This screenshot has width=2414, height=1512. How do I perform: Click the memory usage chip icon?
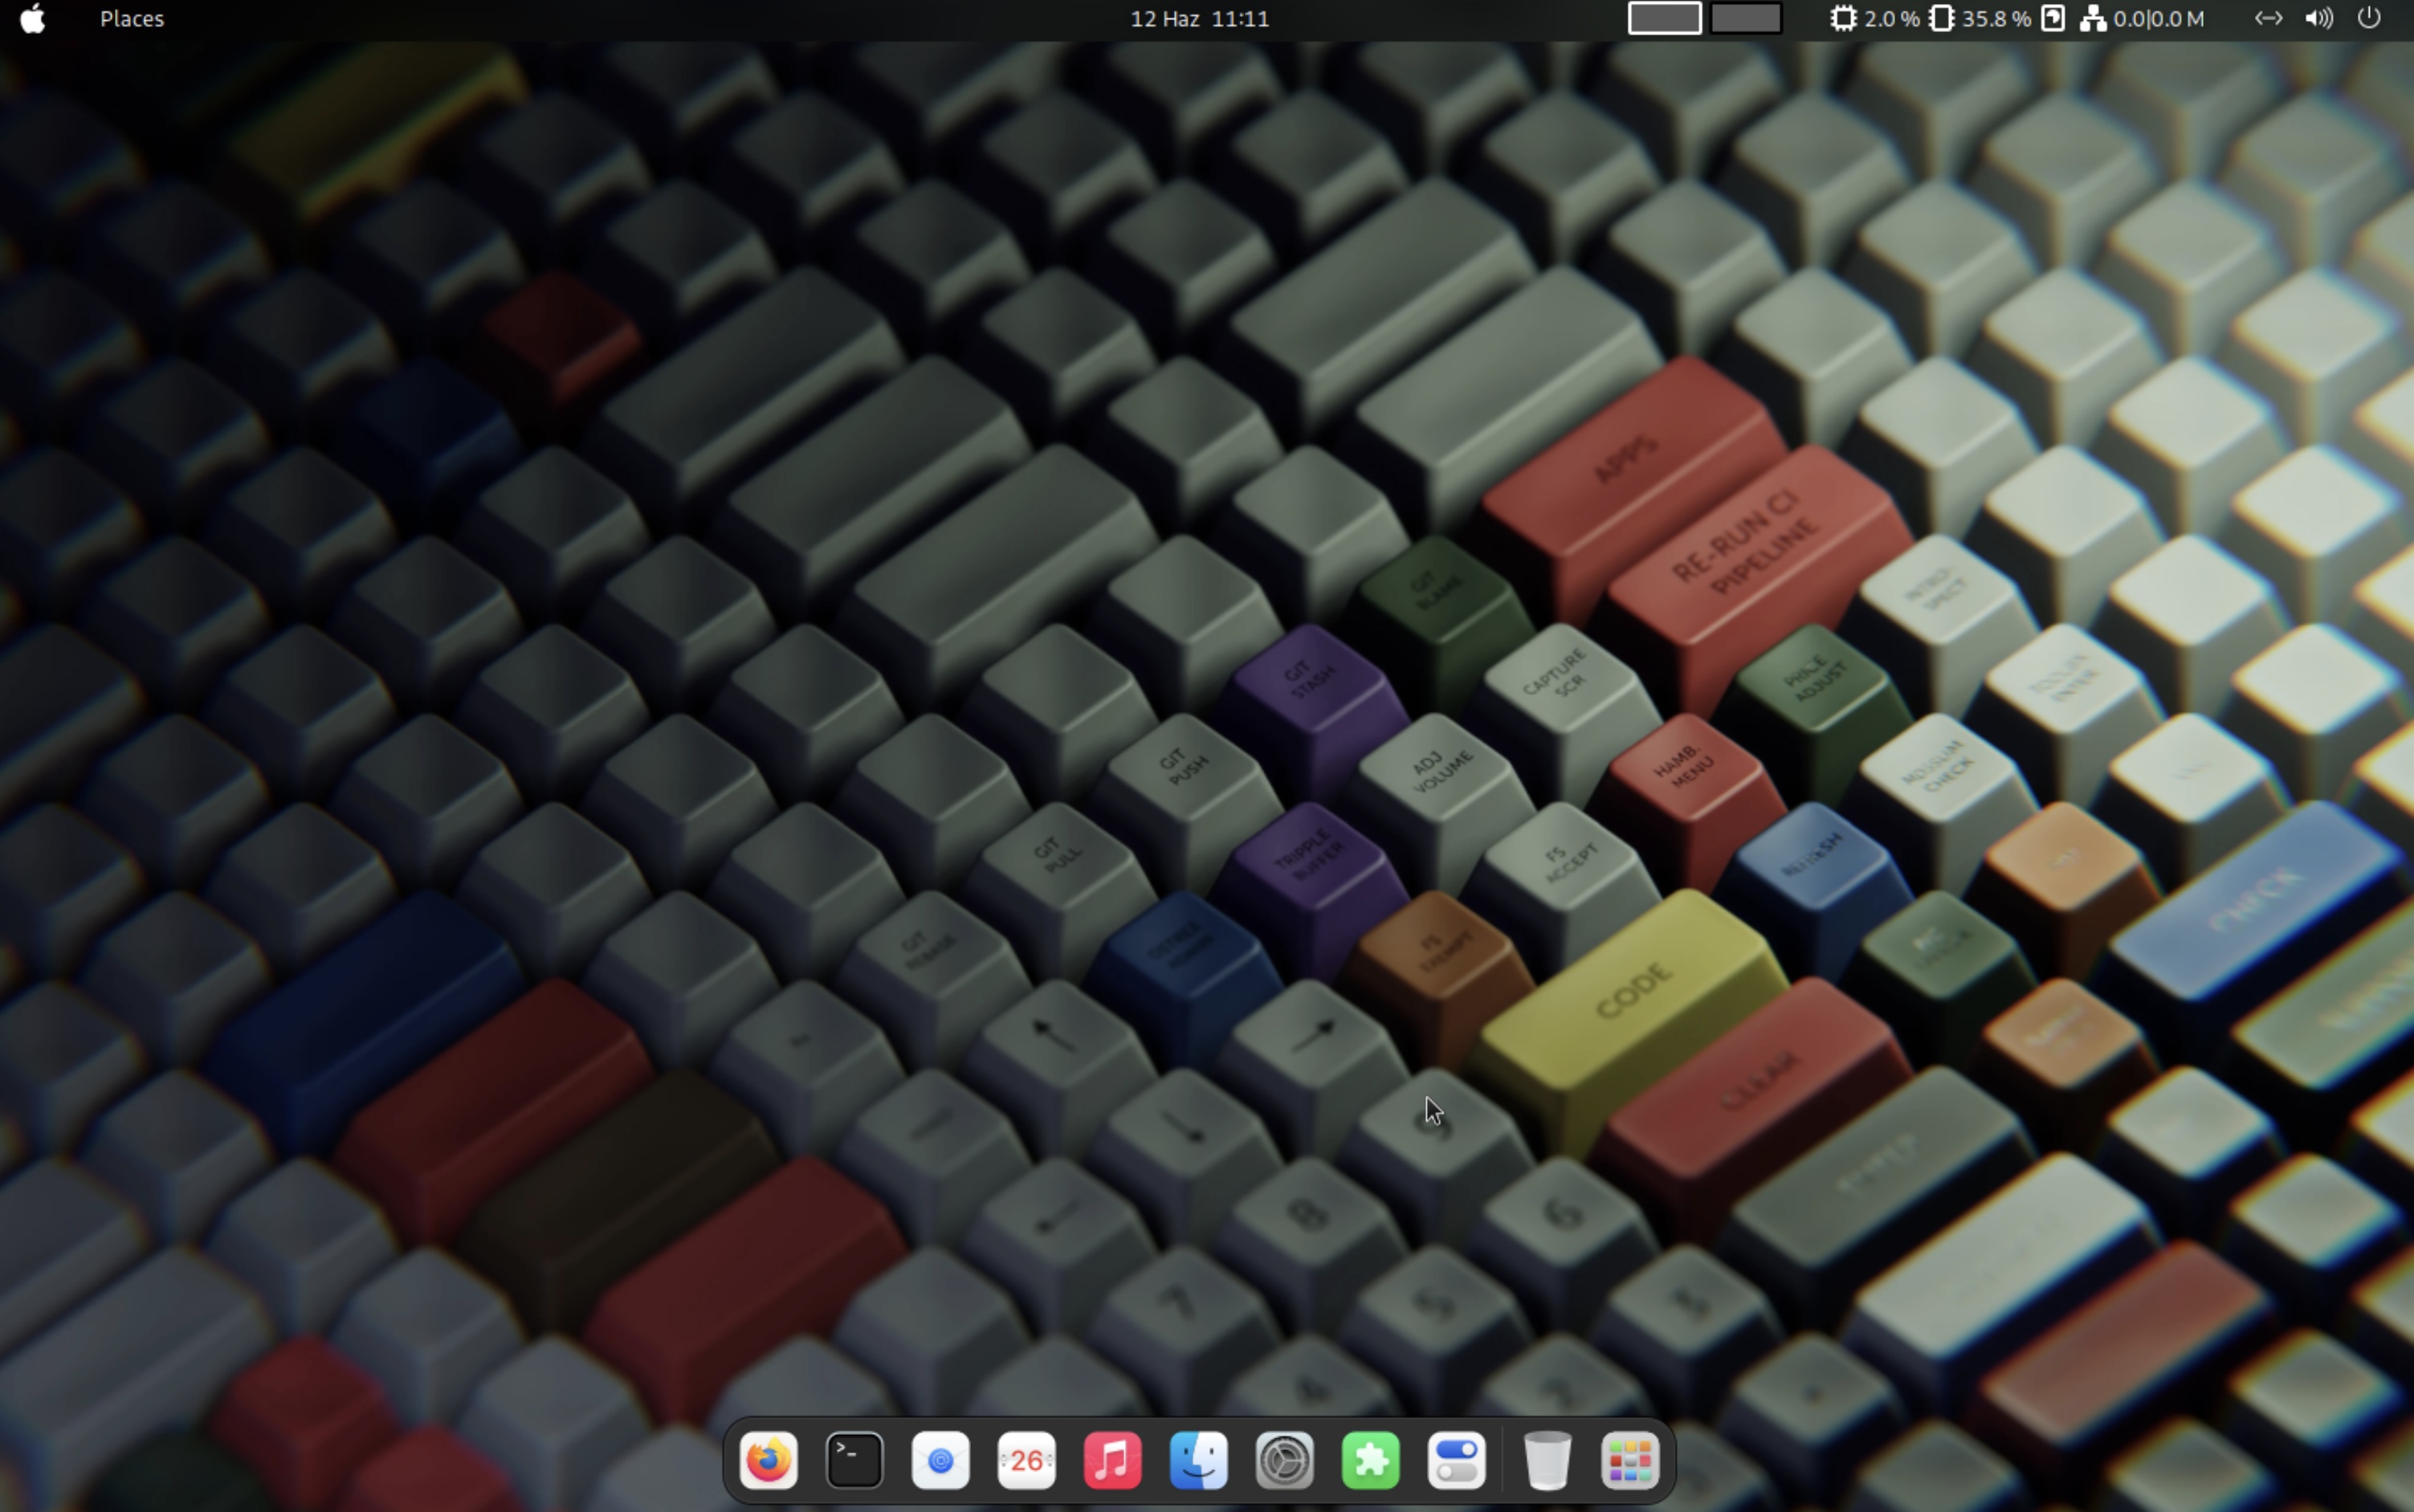point(1941,18)
